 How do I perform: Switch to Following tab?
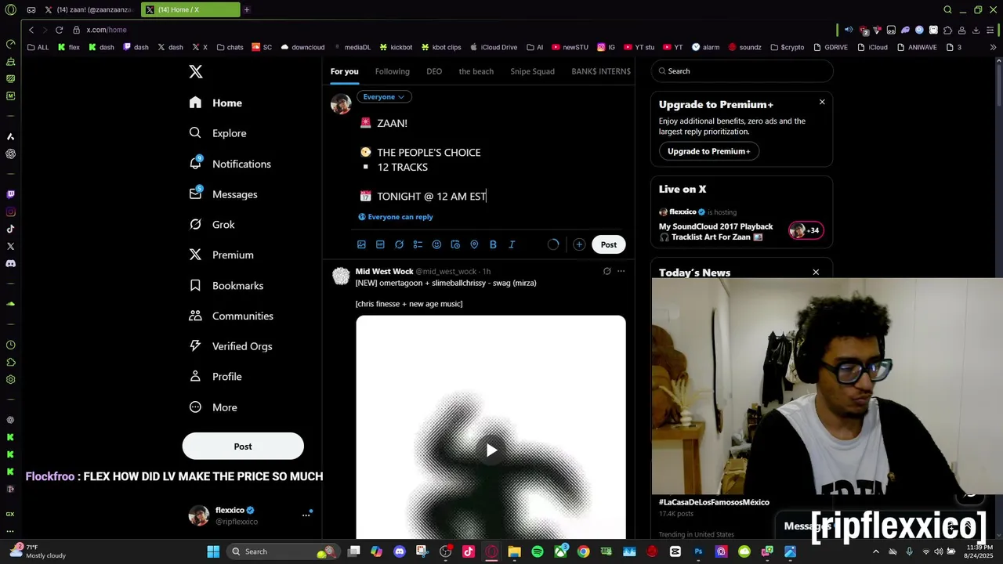tap(393, 71)
